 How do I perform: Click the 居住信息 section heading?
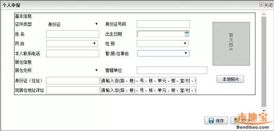tap(23, 62)
